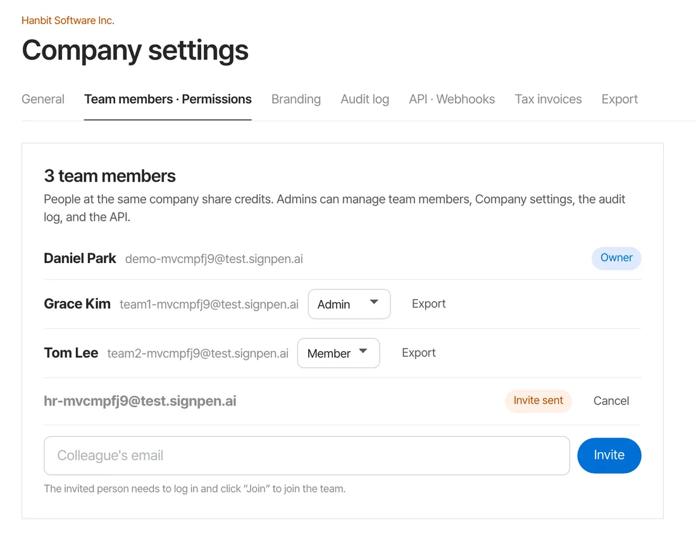
Task: Go to the API · Webhooks tab
Action: tap(452, 99)
